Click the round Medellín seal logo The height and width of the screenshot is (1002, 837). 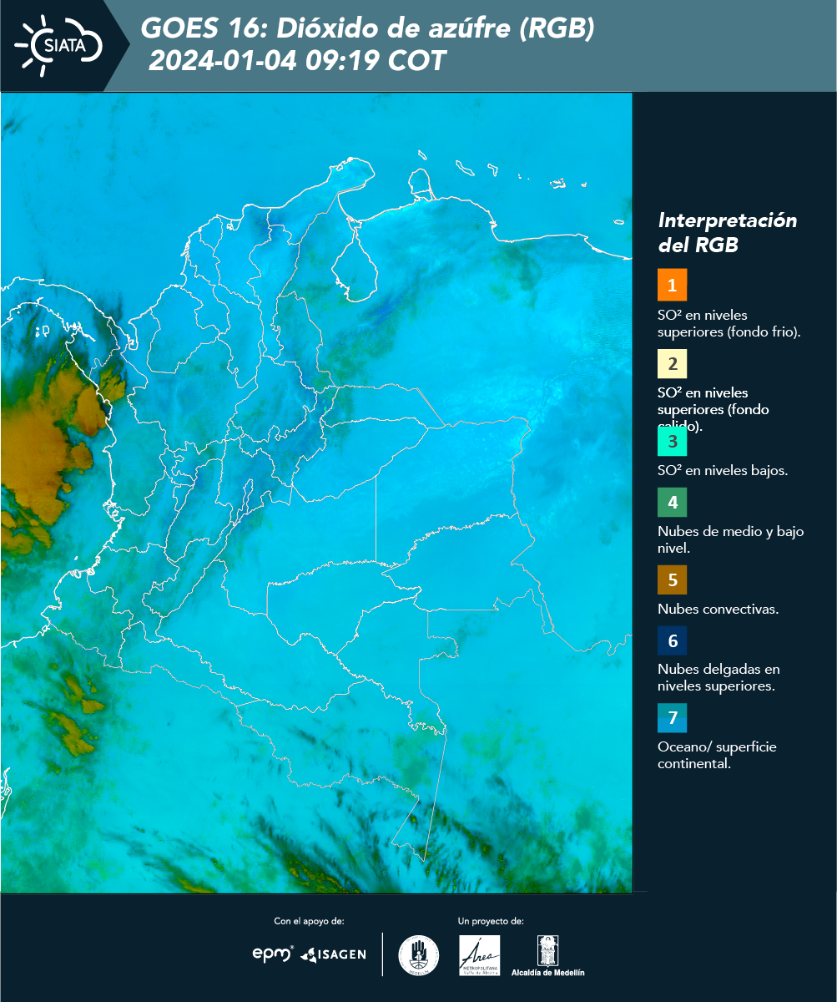pos(418,955)
